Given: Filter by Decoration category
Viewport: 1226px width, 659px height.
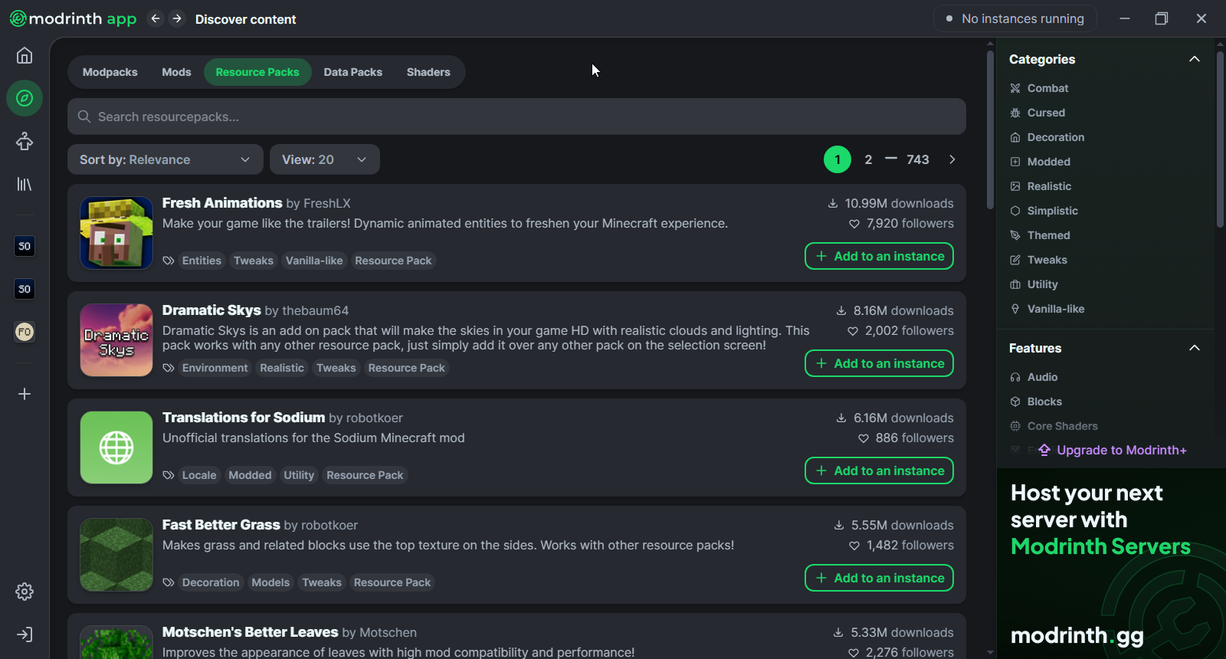Looking at the screenshot, I should tap(1047, 137).
